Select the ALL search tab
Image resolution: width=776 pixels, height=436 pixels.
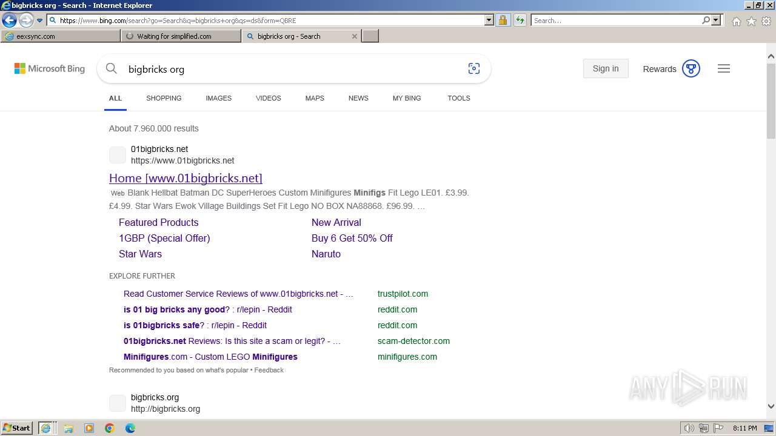[115, 98]
